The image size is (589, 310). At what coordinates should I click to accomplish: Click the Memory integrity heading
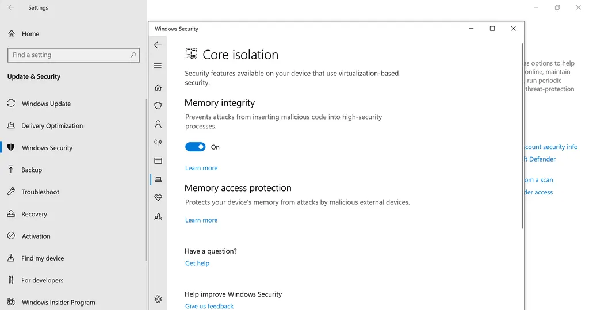[x=220, y=103]
